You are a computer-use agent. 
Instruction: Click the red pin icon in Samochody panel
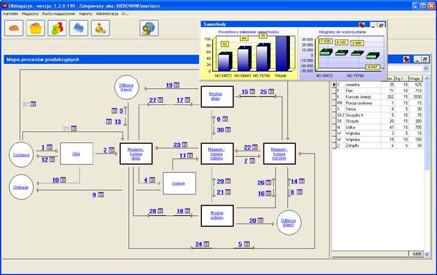[x=362, y=25]
